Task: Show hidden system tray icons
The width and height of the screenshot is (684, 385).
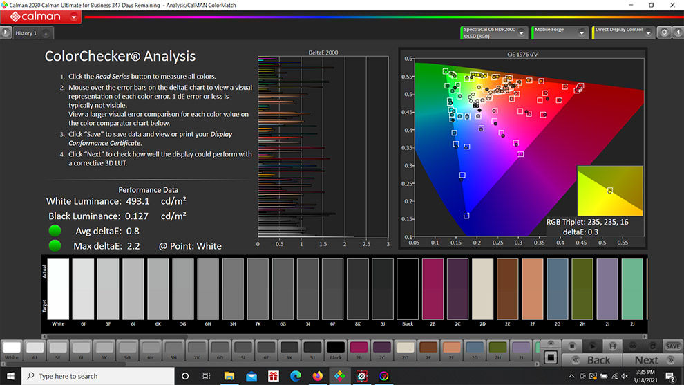Action: point(571,376)
